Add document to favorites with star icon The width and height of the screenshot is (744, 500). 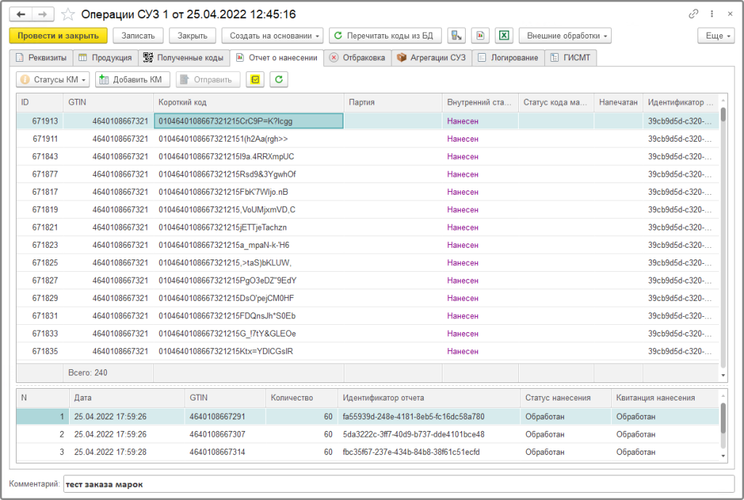tap(68, 15)
